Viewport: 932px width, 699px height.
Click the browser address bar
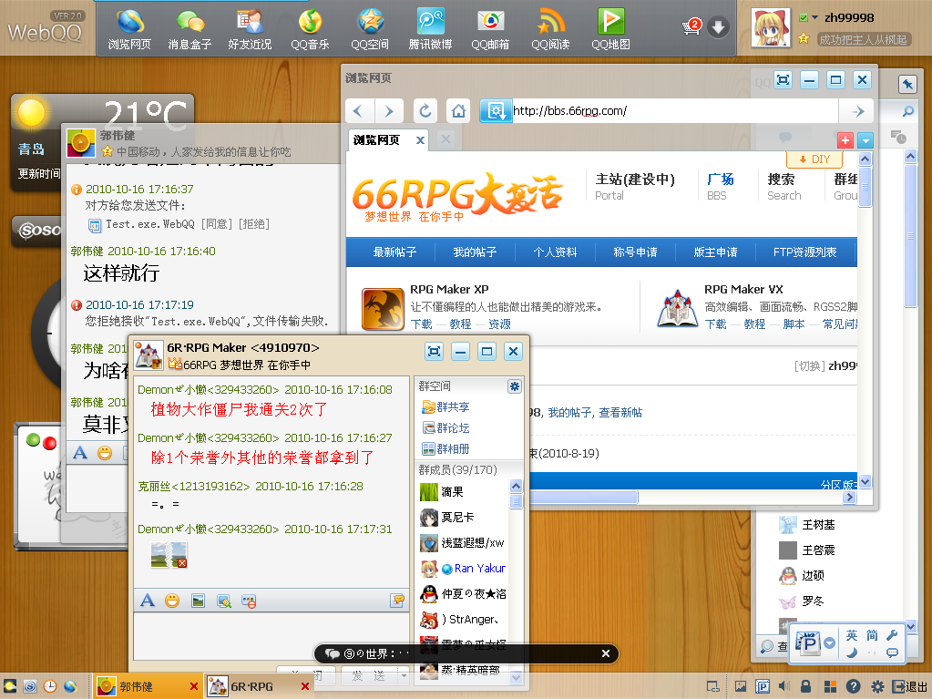(x=675, y=111)
